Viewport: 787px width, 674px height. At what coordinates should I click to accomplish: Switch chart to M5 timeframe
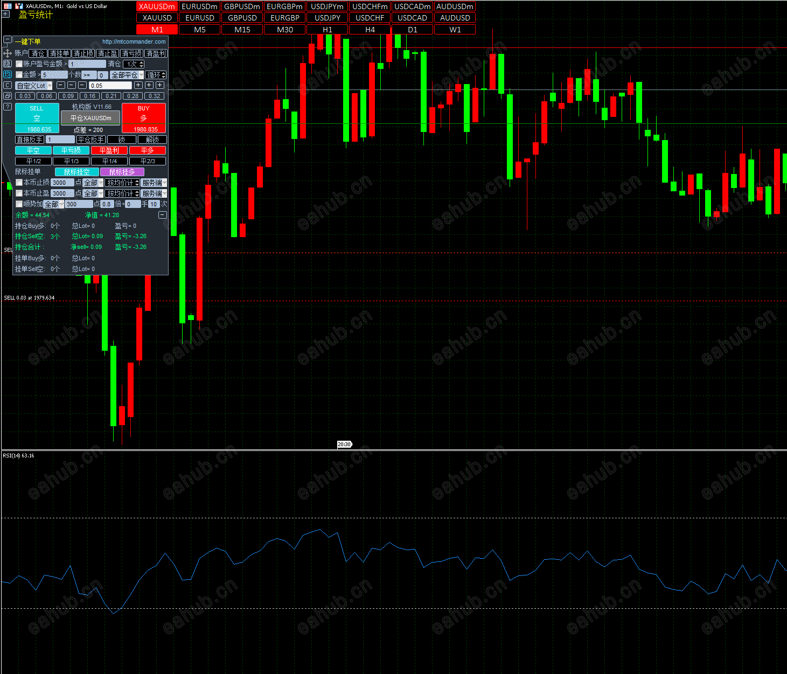[200, 30]
